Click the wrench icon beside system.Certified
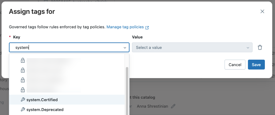 click(x=23, y=100)
